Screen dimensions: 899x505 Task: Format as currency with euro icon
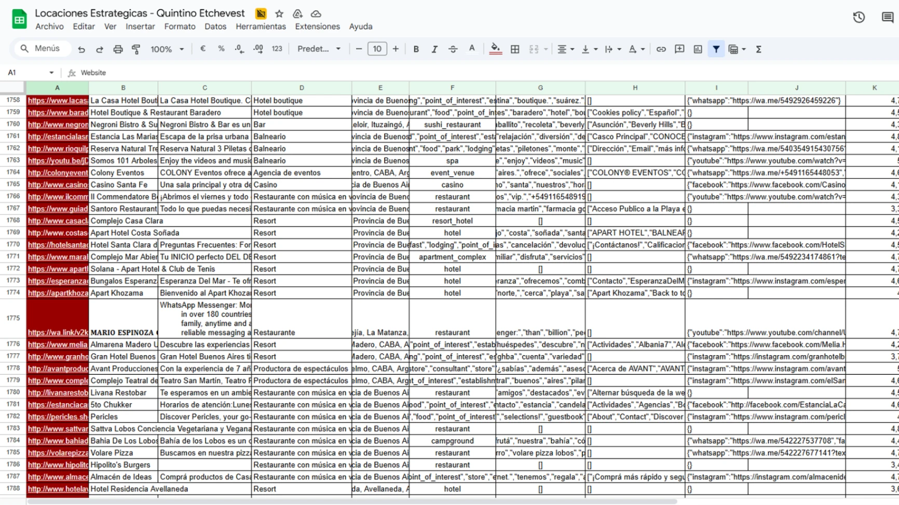[202, 49]
